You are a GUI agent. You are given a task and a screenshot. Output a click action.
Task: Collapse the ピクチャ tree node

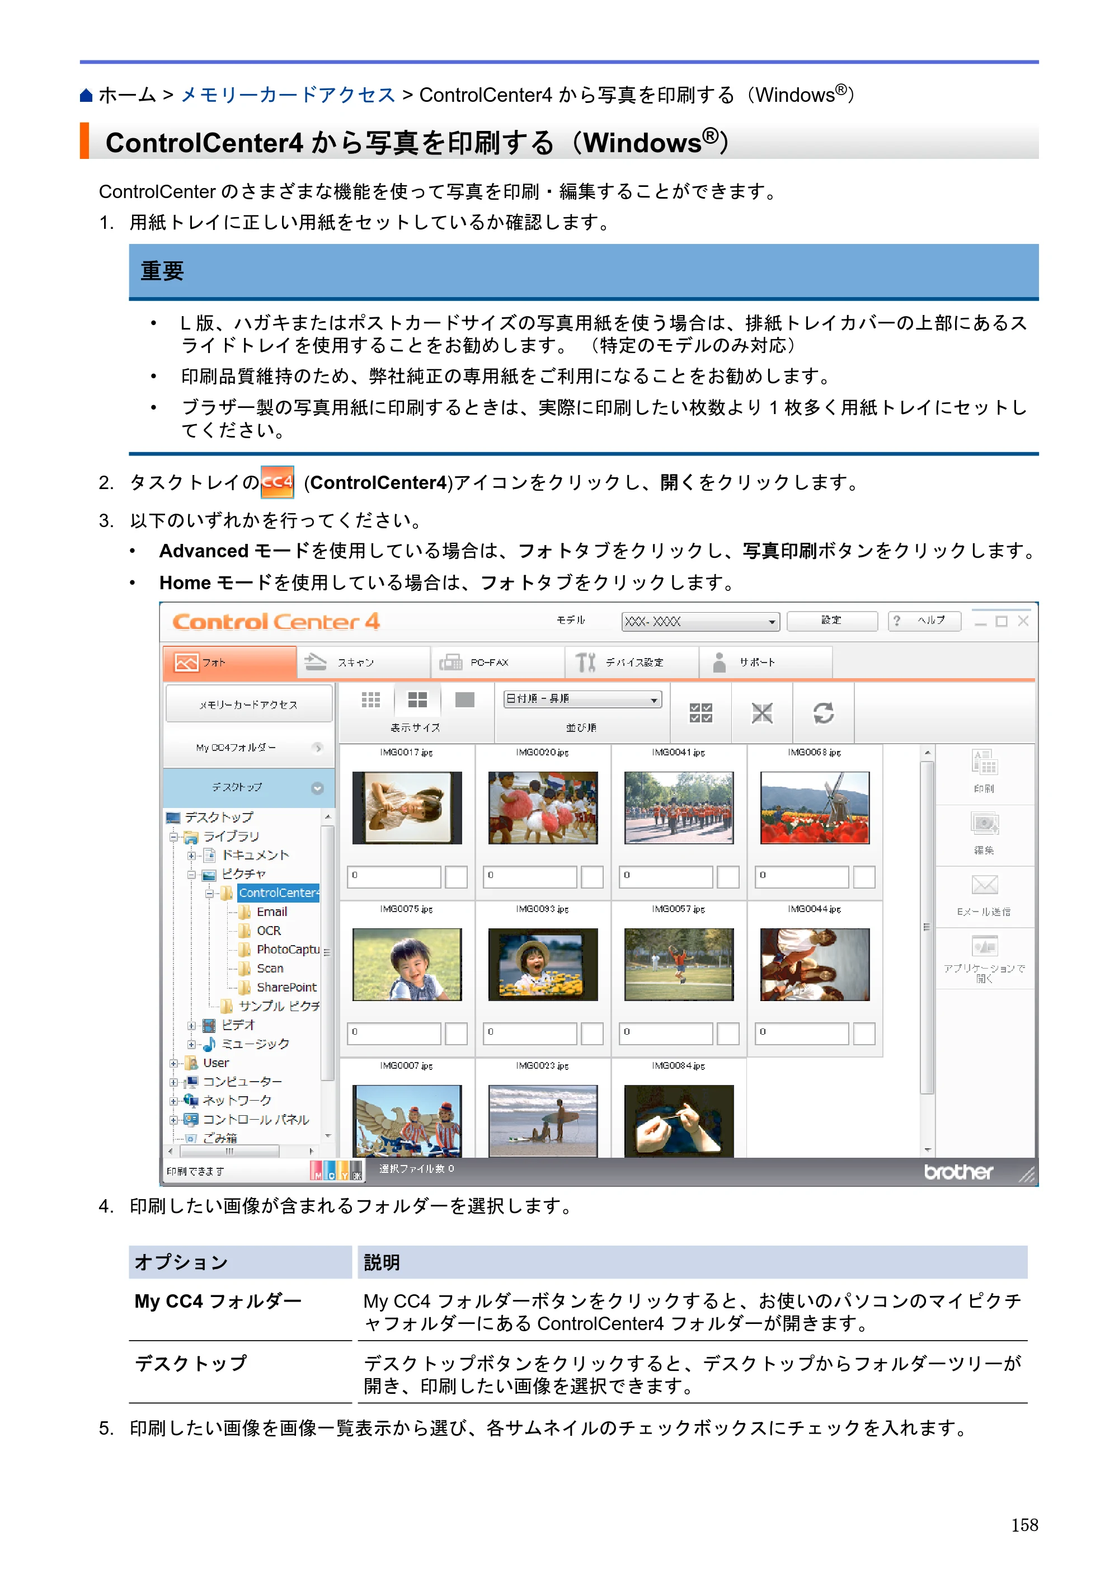tap(191, 874)
